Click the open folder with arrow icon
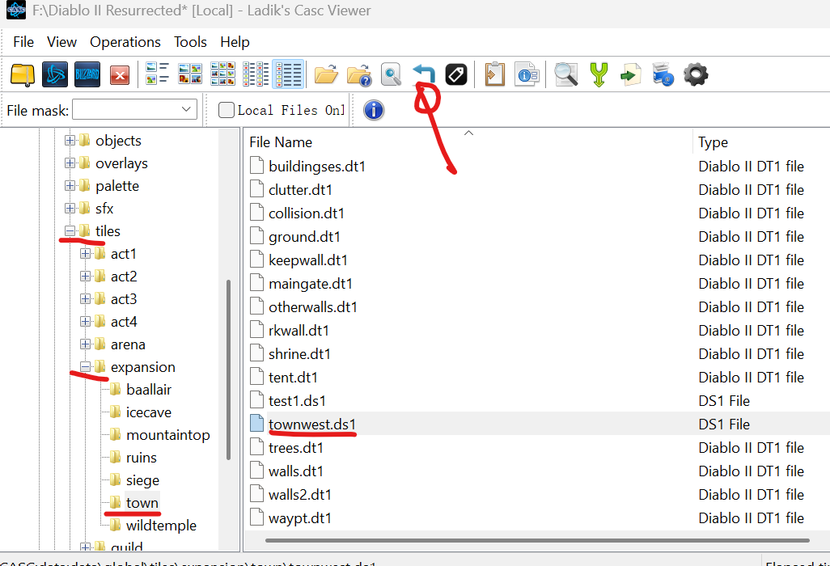This screenshot has height=566, width=830. pos(326,74)
